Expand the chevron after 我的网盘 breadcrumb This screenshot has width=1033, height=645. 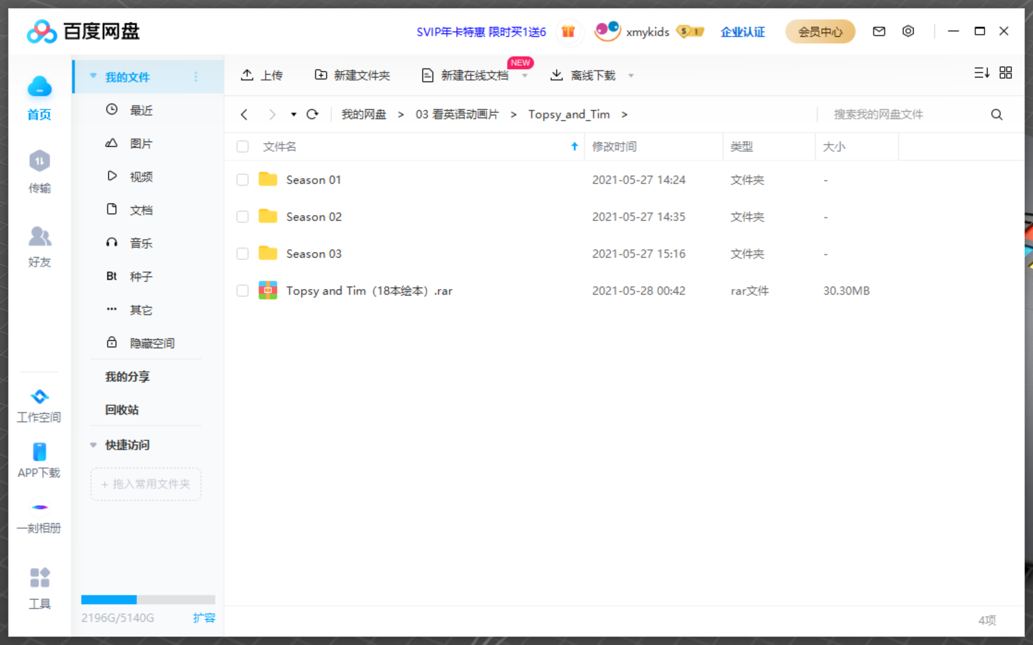tap(400, 115)
